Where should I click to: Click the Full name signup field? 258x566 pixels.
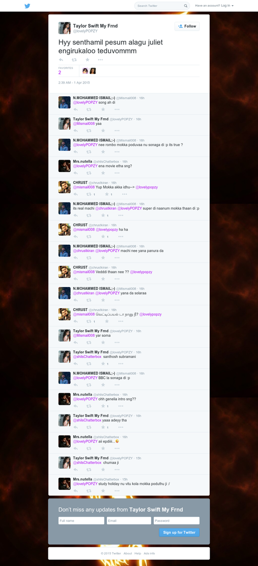[x=81, y=520]
